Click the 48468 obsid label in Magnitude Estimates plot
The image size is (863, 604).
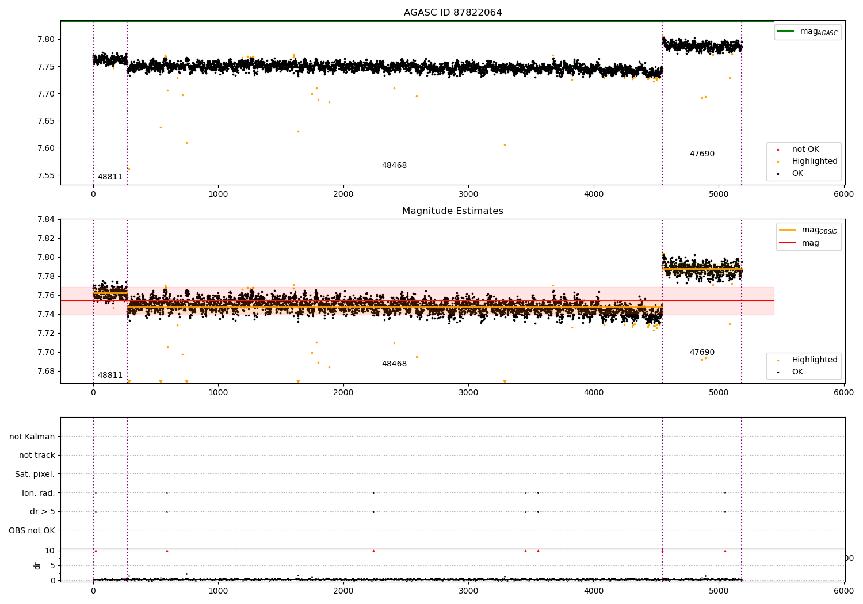(394, 364)
